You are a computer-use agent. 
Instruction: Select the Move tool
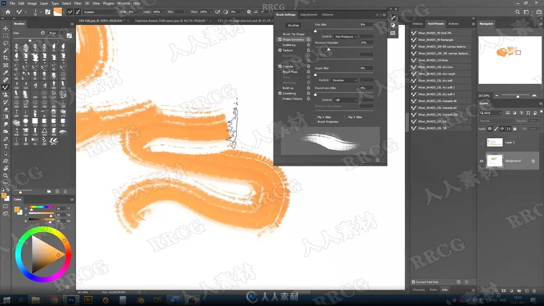click(6, 29)
